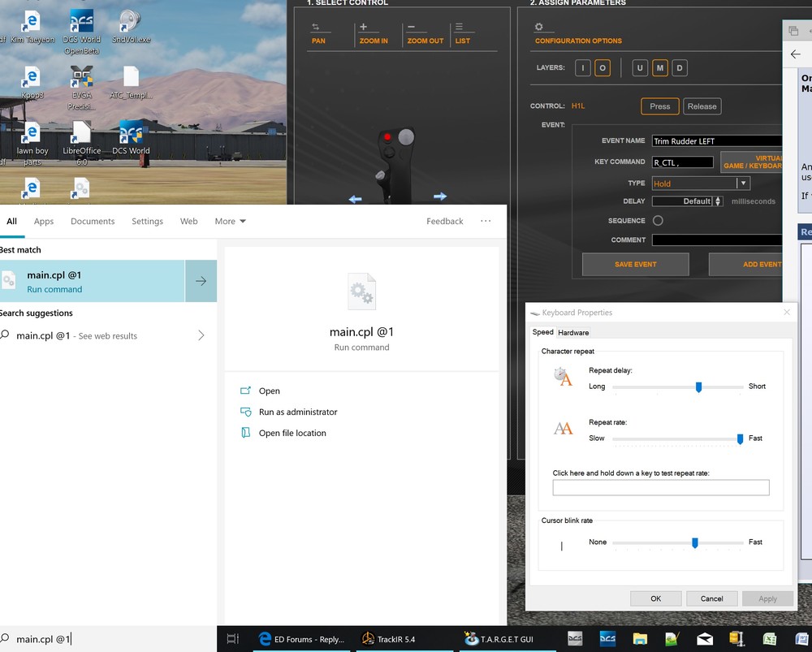
Task: Click the Task View taskbar icon
Action: [x=233, y=639]
